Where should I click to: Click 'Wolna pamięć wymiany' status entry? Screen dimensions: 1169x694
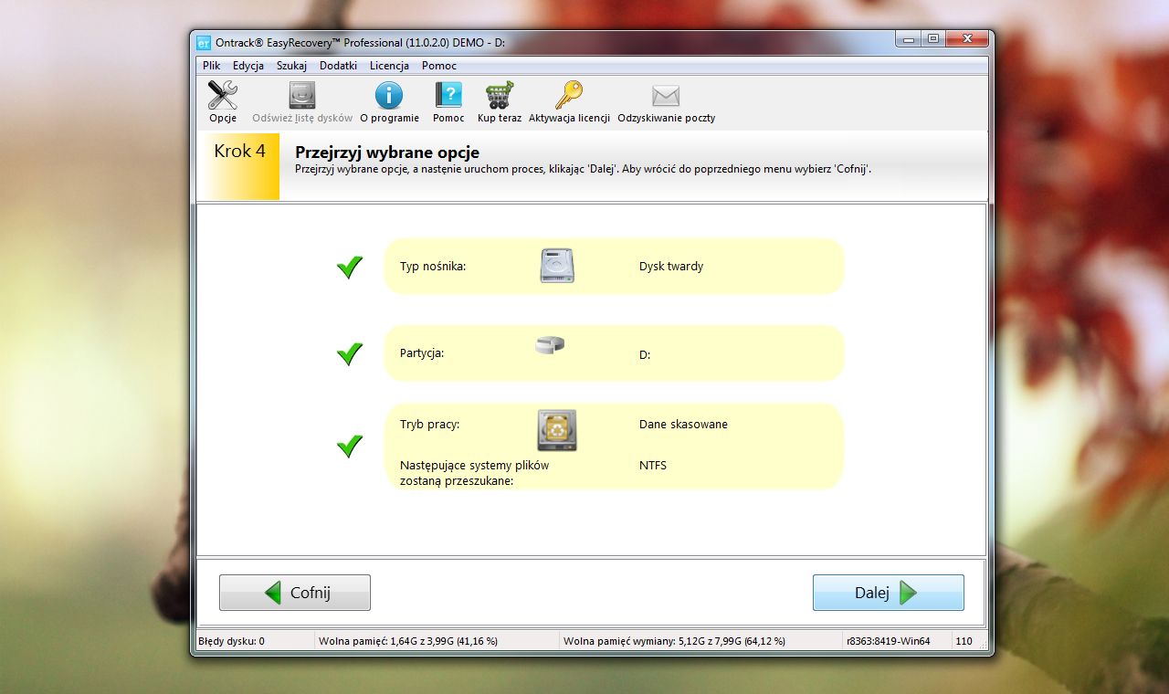point(674,641)
